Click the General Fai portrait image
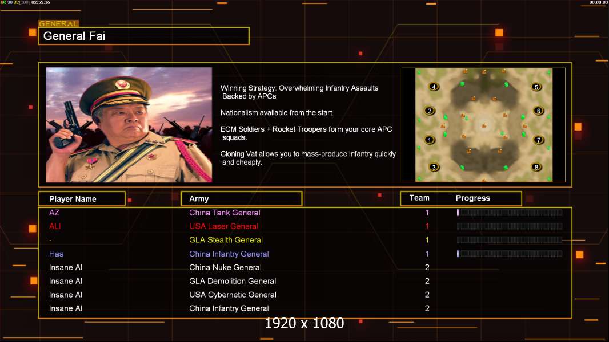This screenshot has height=342, width=609. [x=129, y=125]
